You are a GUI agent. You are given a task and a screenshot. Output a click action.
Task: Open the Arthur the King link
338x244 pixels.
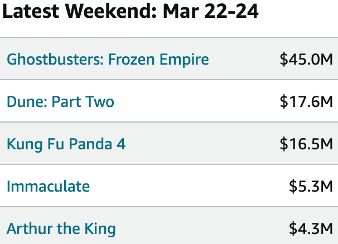tap(61, 229)
